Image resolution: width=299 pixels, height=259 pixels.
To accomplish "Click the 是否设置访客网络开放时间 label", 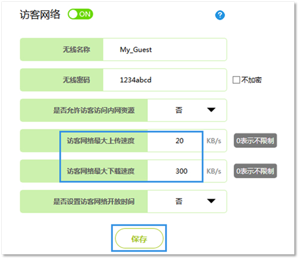I will 94,202.
